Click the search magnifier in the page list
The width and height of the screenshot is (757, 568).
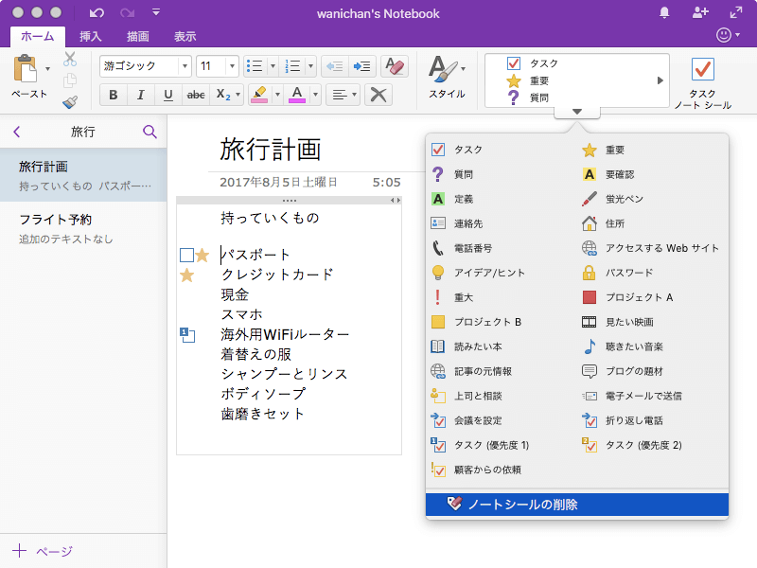150,132
